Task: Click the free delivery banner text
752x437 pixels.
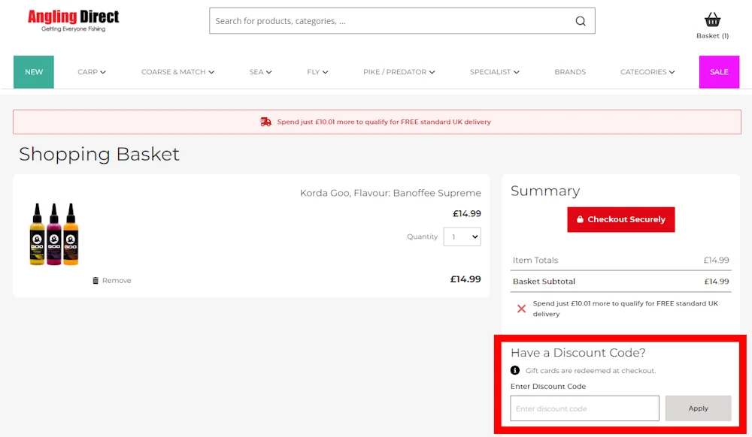Action: pos(384,122)
